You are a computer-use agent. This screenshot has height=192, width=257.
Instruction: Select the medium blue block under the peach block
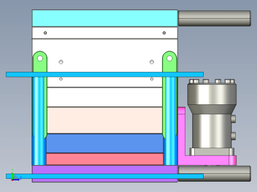105,143
